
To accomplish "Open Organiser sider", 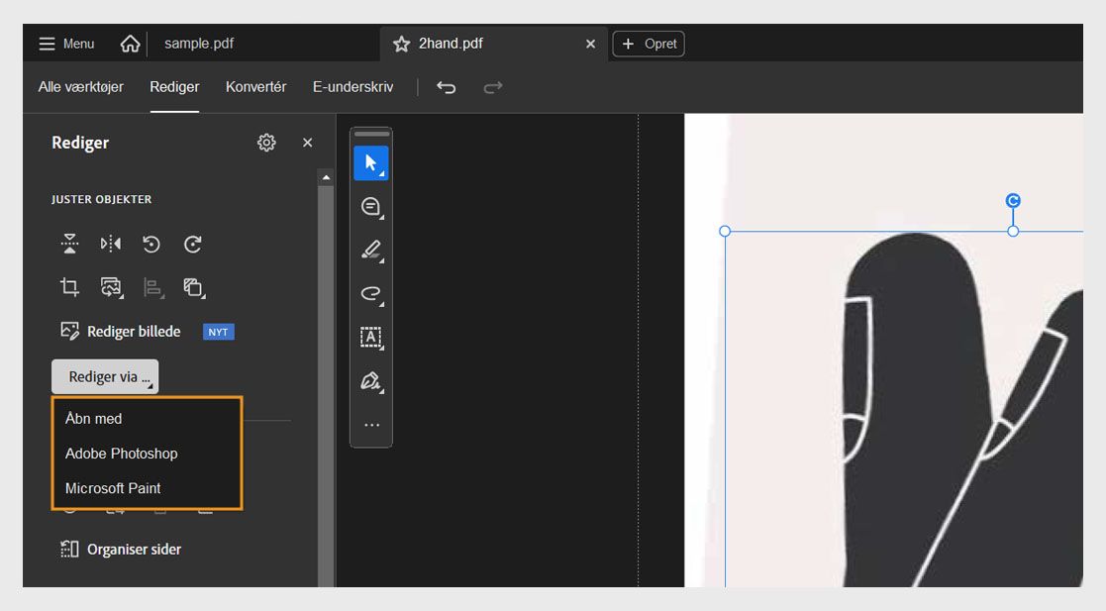I will point(132,549).
